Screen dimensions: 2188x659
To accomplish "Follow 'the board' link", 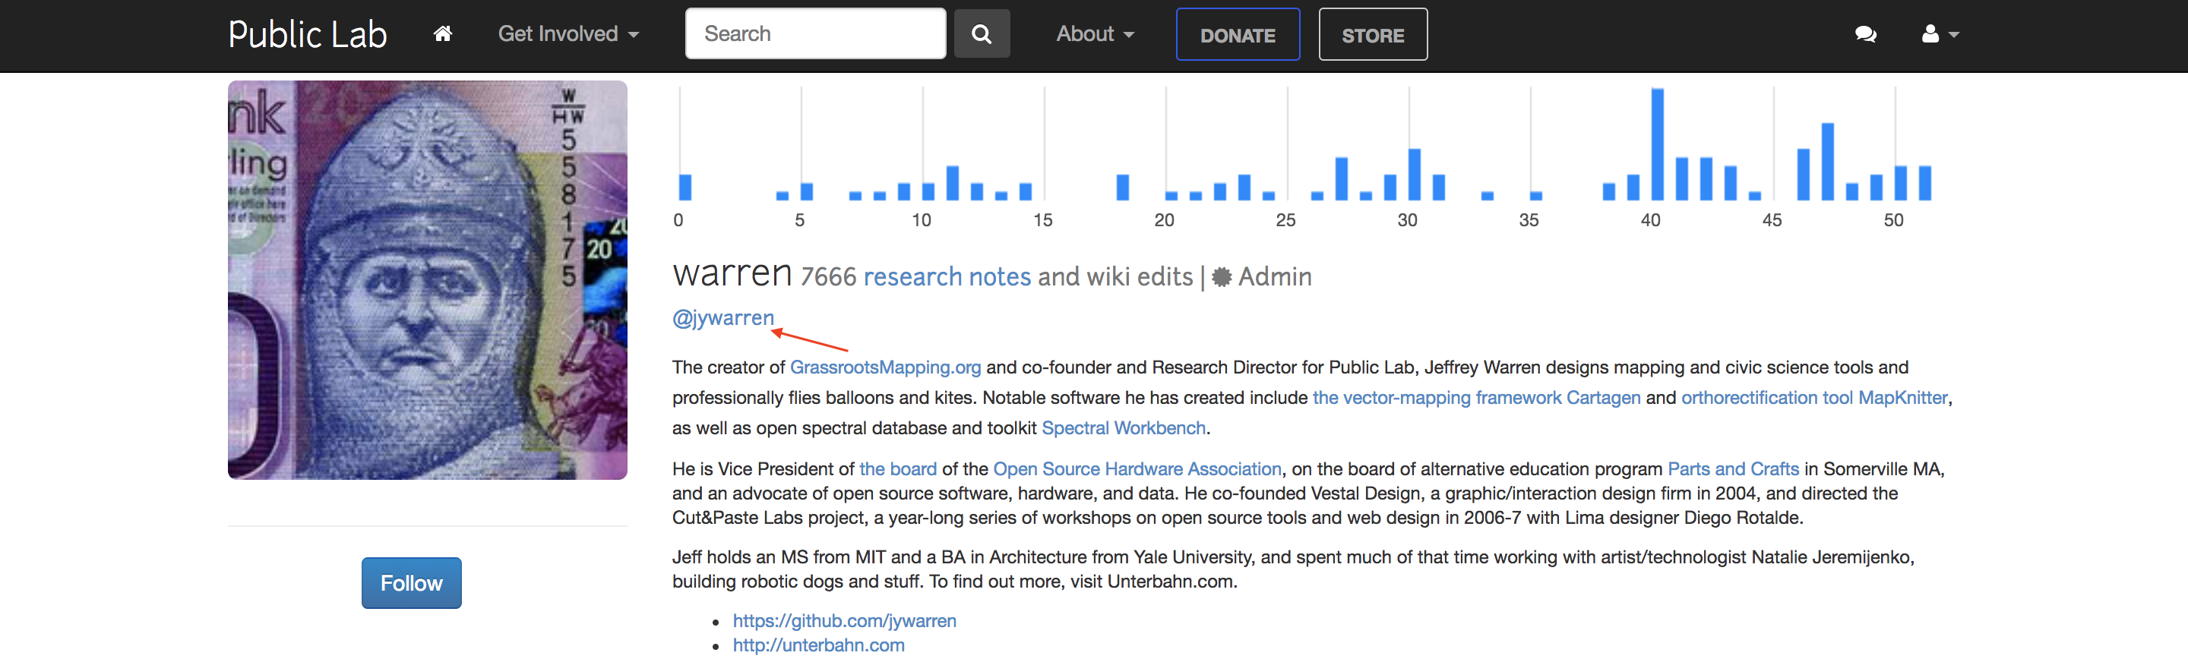I will point(898,468).
